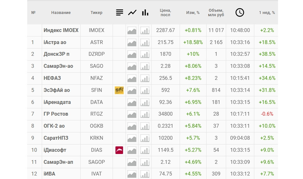The image size is (303, 179).
Task: Open the ГР Ростов stock link
Action: pos(56,114)
